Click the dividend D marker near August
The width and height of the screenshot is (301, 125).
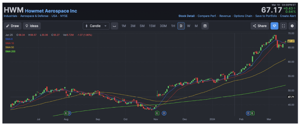click(69, 113)
